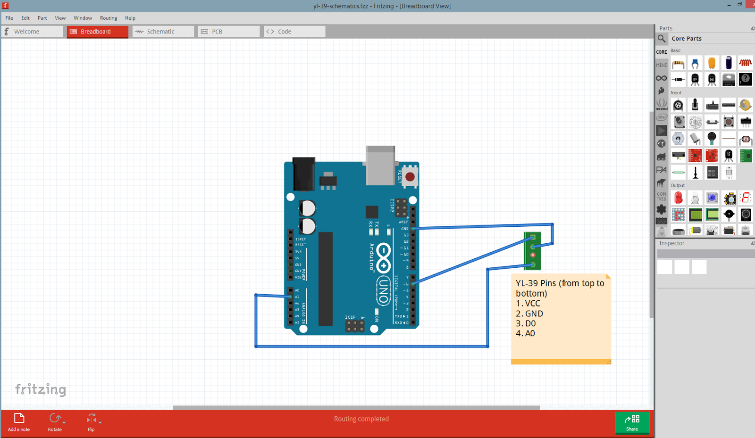The width and height of the screenshot is (755, 438).
Task: Select the 7-segment display part
Action: (746, 198)
